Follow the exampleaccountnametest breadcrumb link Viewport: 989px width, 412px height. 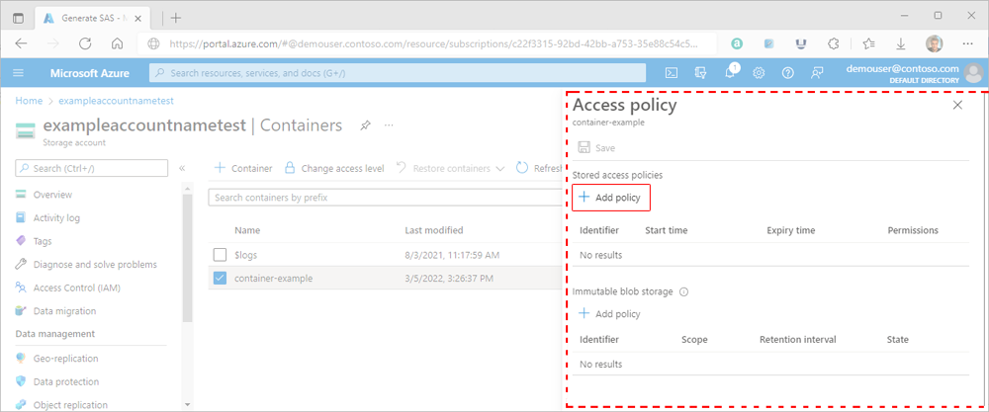click(x=116, y=101)
